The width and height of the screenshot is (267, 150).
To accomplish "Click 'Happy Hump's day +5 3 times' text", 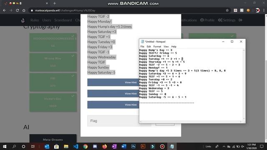I will coord(109,27).
